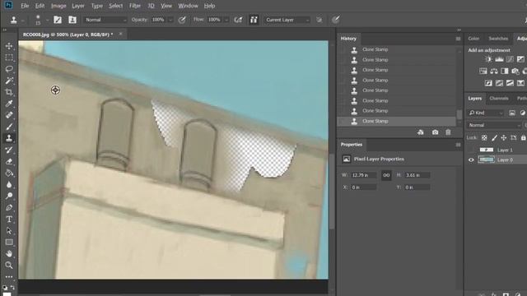The width and height of the screenshot is (527, 296).
Task: Select the Pen tool
Action: point(9,208)
